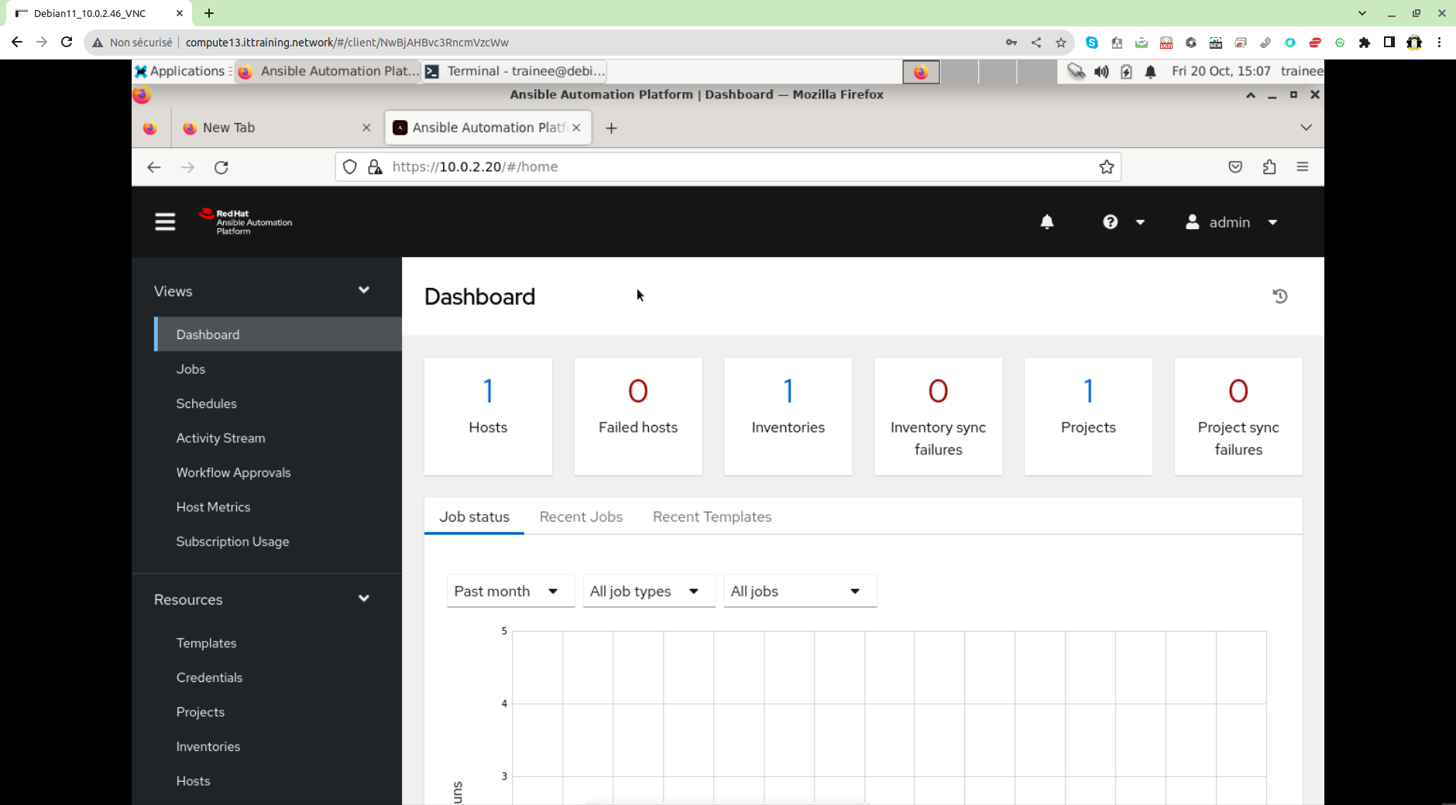1456x805 pixels.
Task: Open the Firefox extensions puzzle icon
Action: pyautogui.click(x=1269, y=167)
